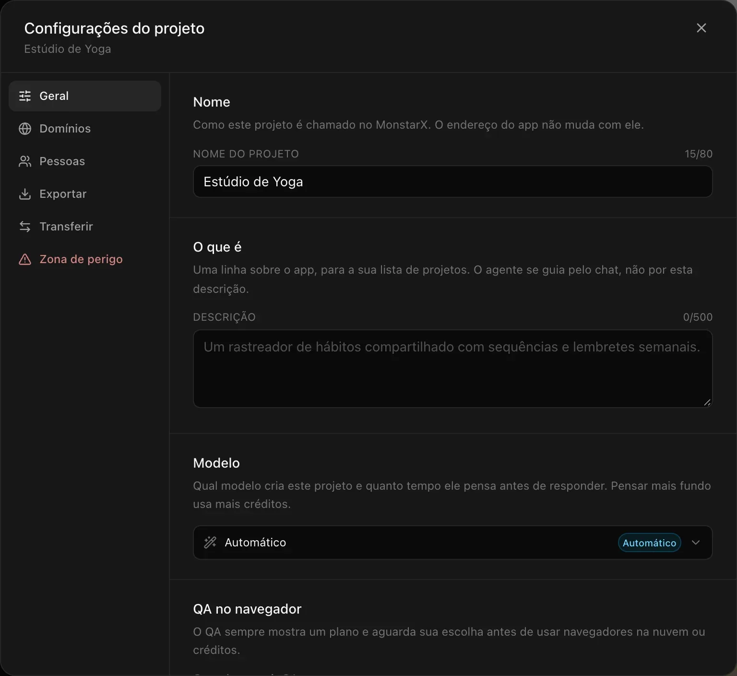Select the Exportar menu item

(85, 194)
